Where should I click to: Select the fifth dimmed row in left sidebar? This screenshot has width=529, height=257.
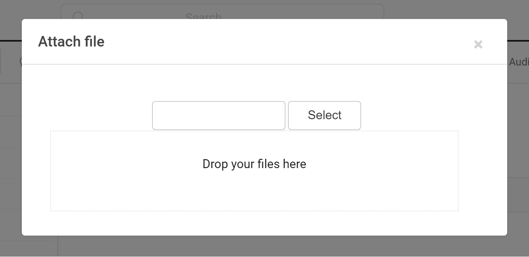click(x=11, y=225)
